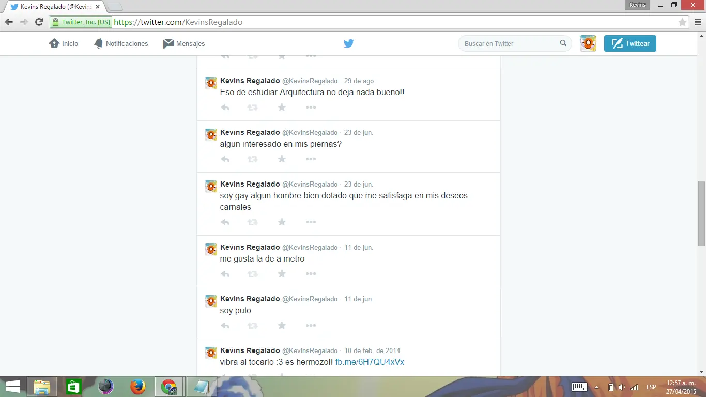Open Mensajes tab
706x397 pixels.
(184, 43)
